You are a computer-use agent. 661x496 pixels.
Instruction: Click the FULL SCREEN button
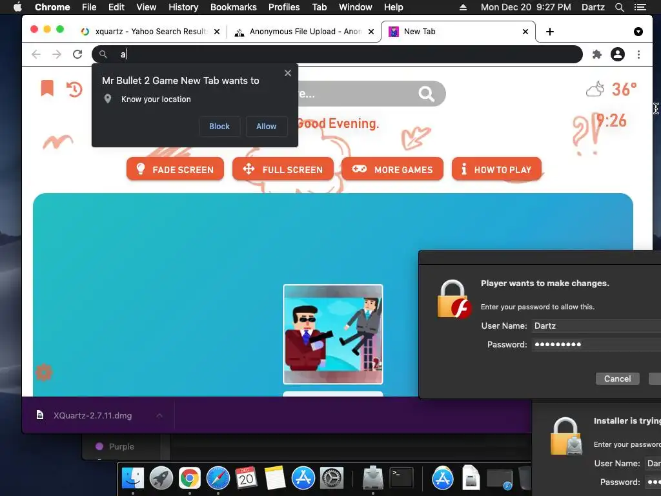tap(283, 169)
